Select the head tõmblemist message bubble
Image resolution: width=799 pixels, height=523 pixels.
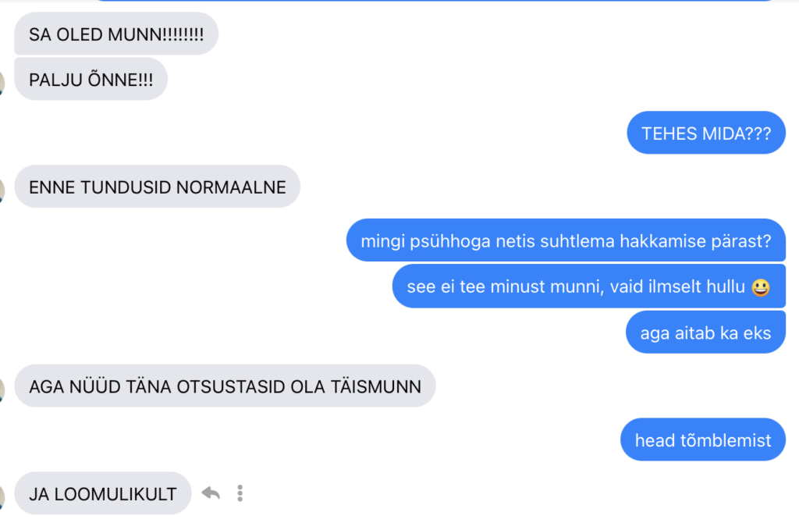point(703,439)
